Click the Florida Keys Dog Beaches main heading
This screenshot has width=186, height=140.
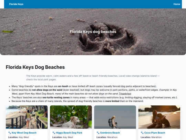tap(35, 67)
